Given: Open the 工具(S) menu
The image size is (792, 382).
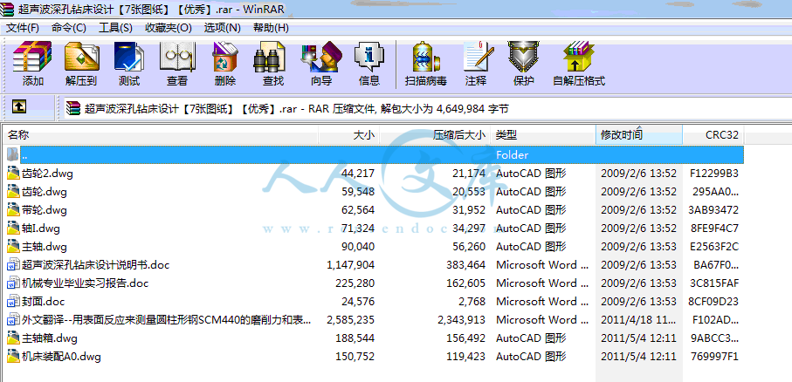Looking at the screenshot, I should pyautogui.click(x=115, y=27).
